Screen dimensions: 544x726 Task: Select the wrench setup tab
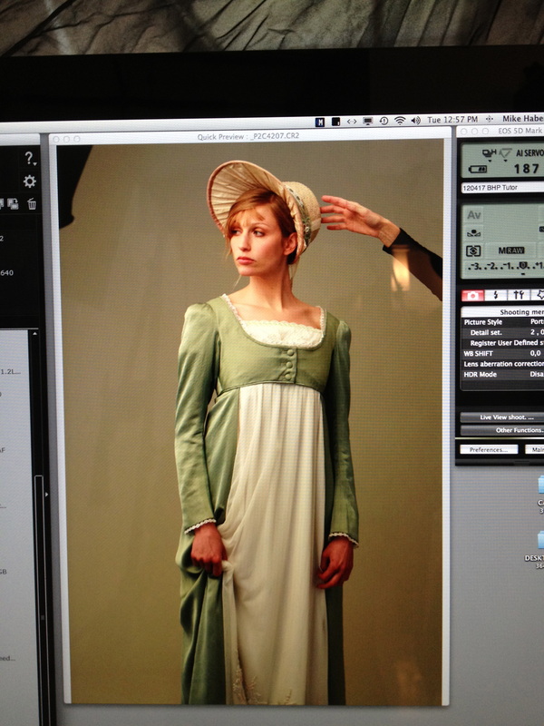[518, 294]
